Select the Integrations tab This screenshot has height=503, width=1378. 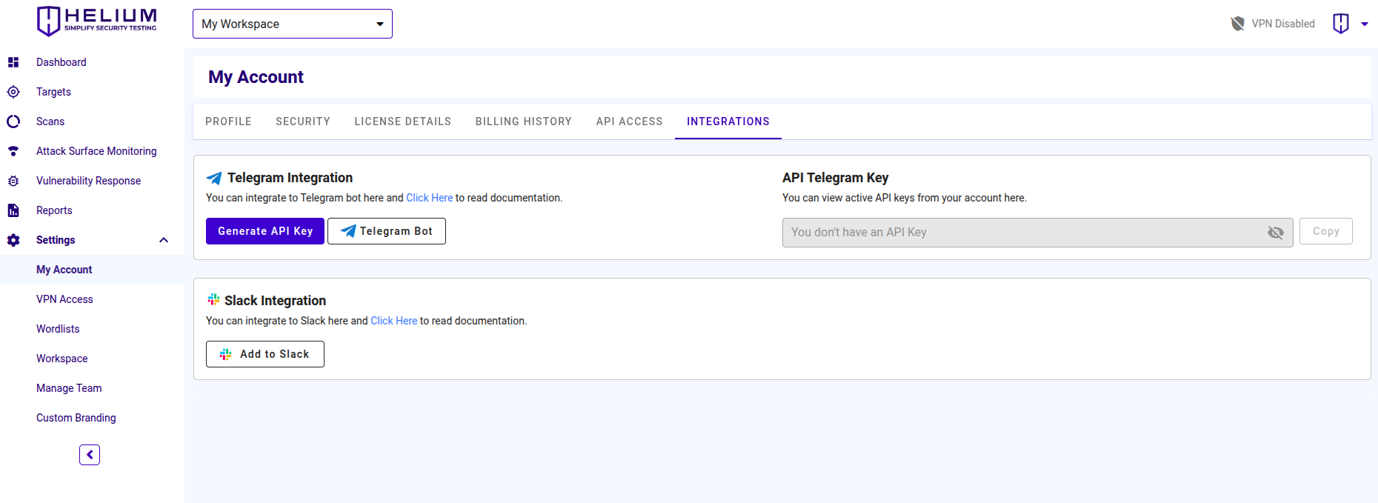coord(728,121)
